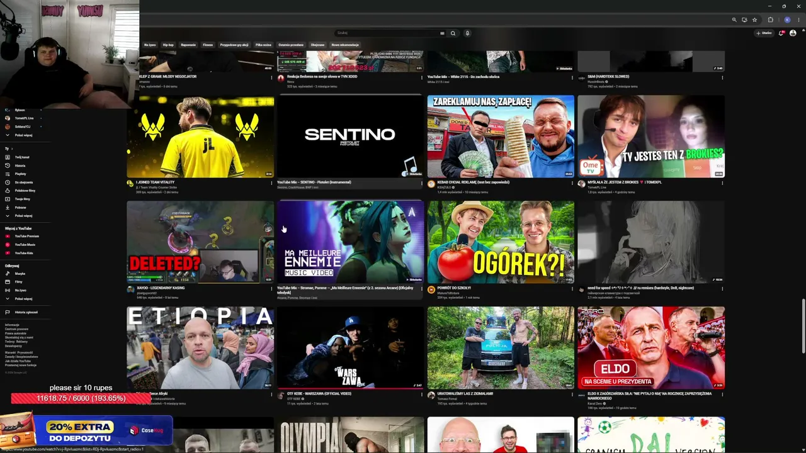Image resolution: width=806 pixels, height=453 pixels.
Task: Open TomekPL Live subscription channel
Action: point(23,118)
